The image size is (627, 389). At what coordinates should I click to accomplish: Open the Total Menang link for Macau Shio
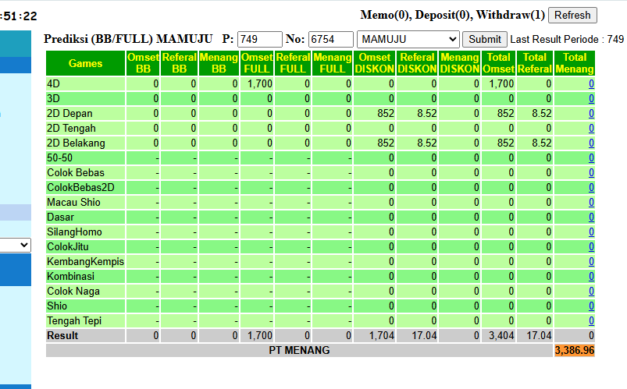(x=591, y=202)
